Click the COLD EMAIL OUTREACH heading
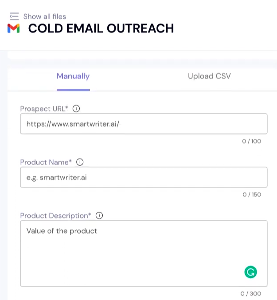Screen dimensions: 277x300 pos(101,28)
